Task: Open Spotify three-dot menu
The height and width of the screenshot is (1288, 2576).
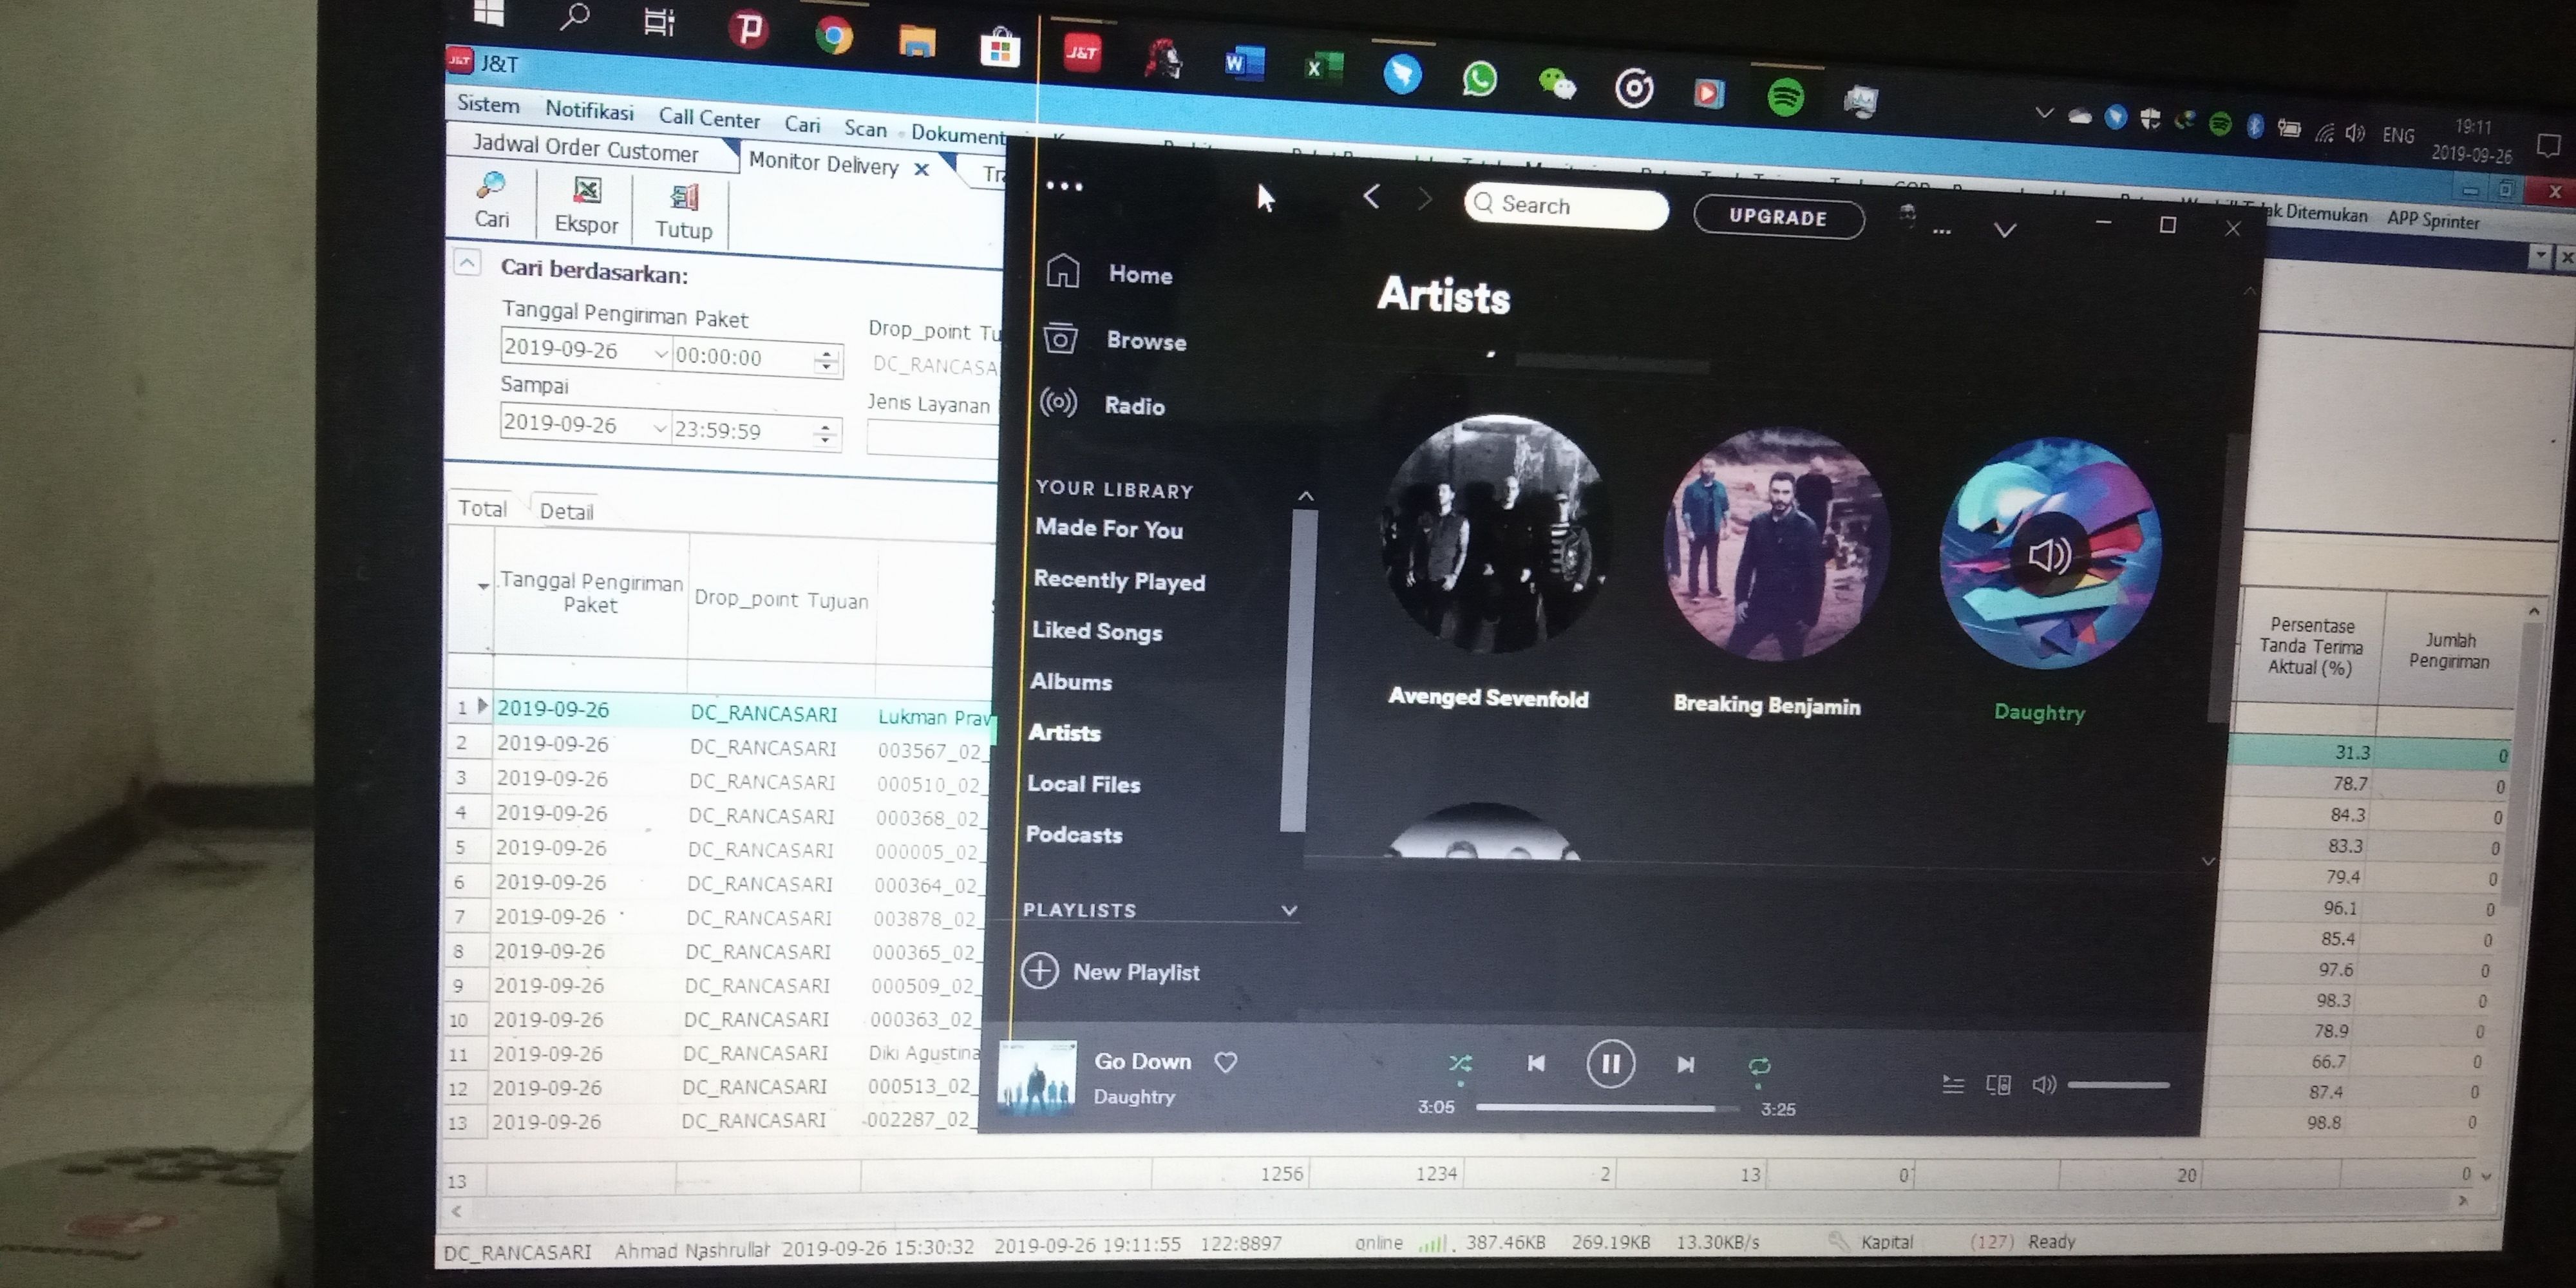Action: coord(1064,186)
